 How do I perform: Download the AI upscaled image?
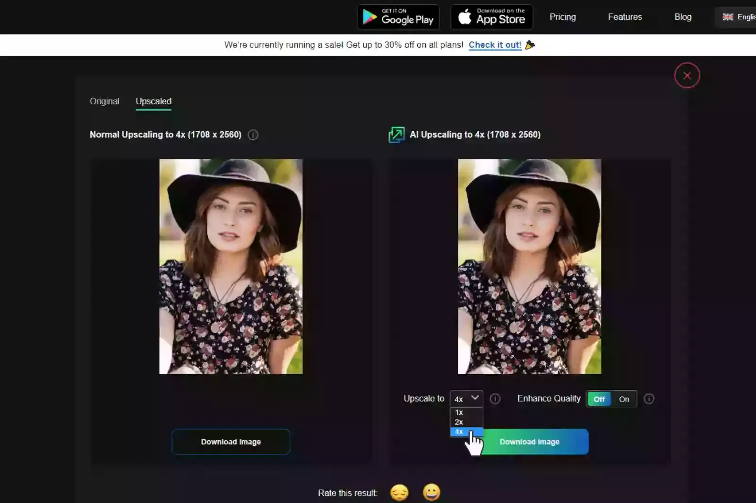530,442
